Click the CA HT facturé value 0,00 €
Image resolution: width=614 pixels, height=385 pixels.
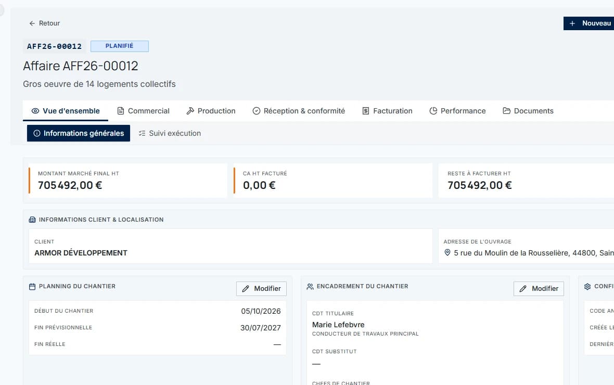(259, 185)
